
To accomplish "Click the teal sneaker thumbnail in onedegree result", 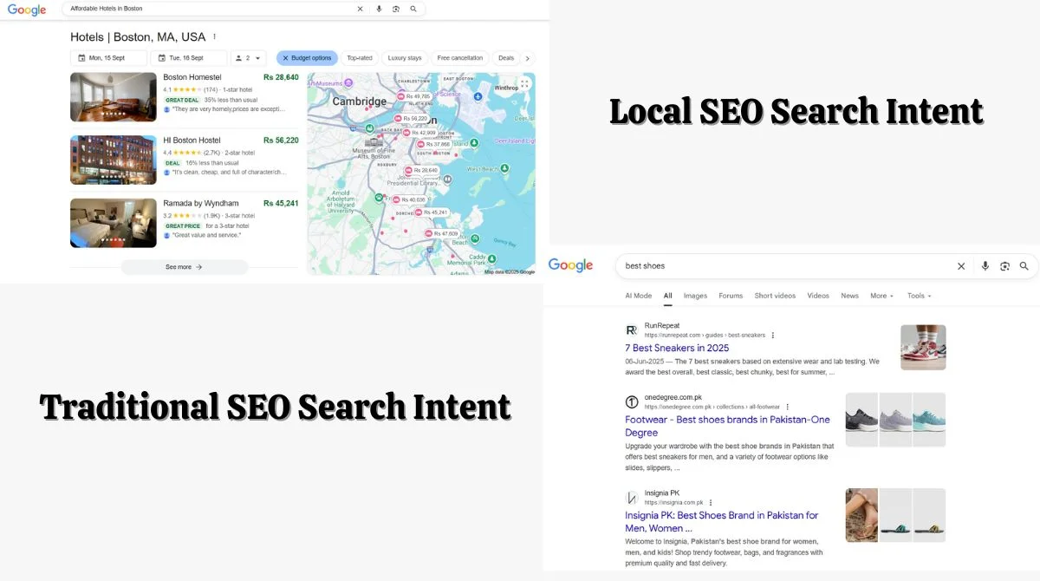I will tap(929, 420).
